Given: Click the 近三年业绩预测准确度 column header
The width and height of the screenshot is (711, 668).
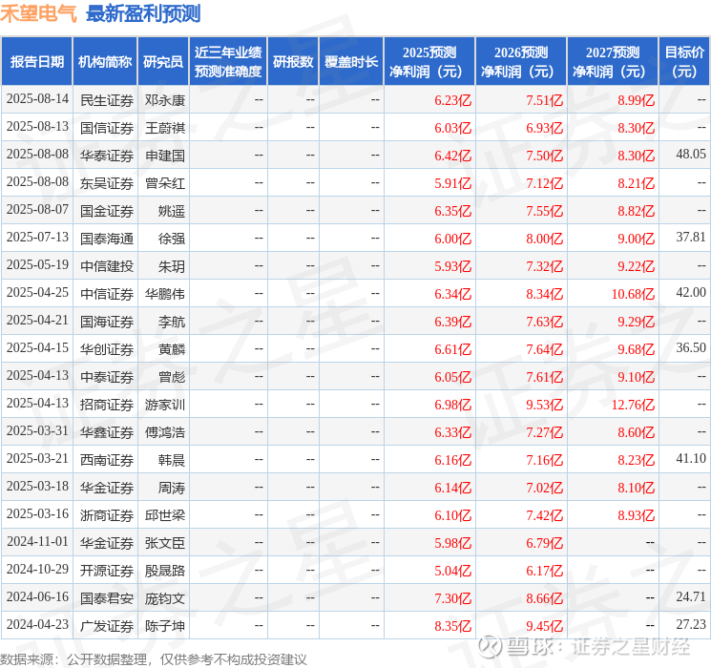Looking at the screenshot, I should 228,62.
